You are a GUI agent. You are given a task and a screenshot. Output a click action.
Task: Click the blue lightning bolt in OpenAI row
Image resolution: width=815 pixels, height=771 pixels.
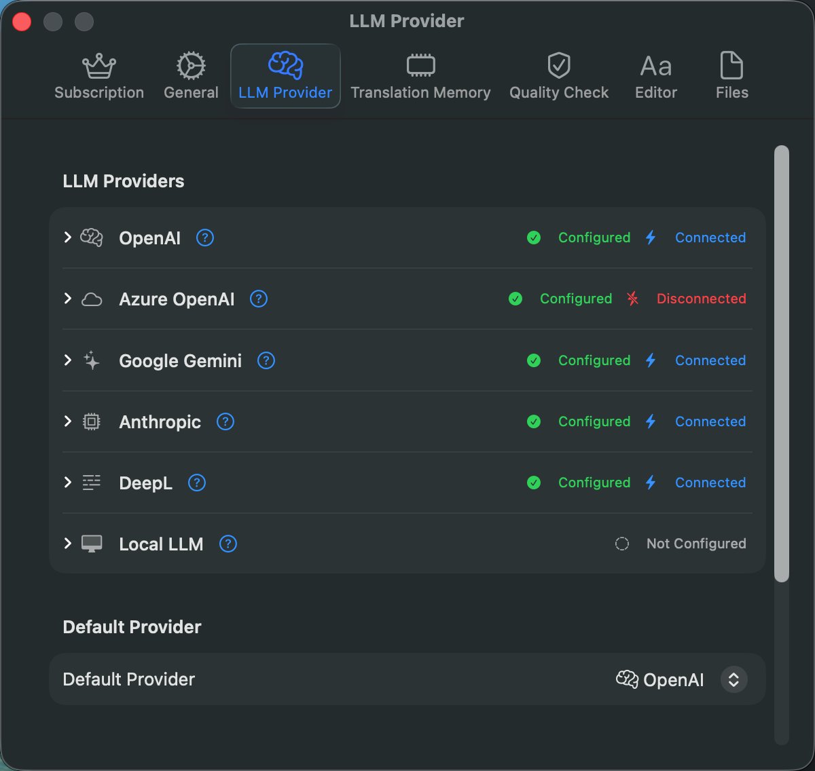[x=651, y=238]
